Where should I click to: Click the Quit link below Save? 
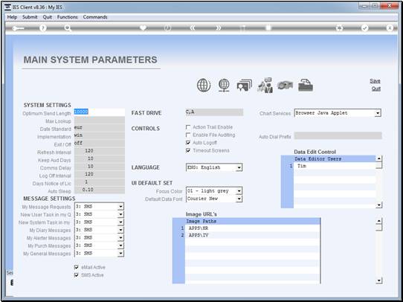375,89
